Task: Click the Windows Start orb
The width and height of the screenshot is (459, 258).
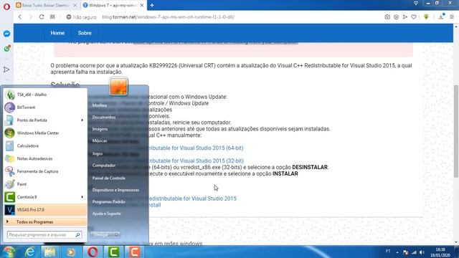Action: (9, 252)
